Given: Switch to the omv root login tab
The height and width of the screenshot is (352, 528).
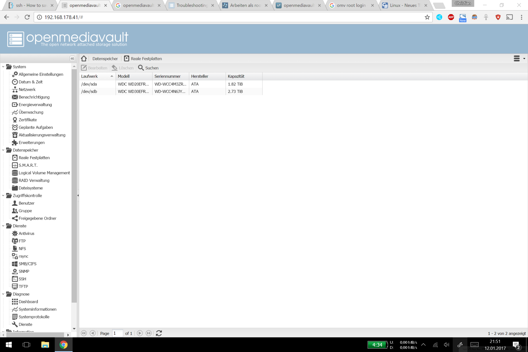Looking at the screenshot, I should pos(351,5).
